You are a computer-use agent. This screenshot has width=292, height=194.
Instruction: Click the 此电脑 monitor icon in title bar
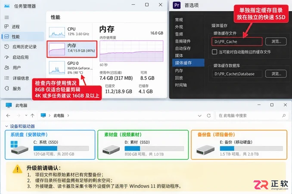pyautogui.click(x=9, y=105)
